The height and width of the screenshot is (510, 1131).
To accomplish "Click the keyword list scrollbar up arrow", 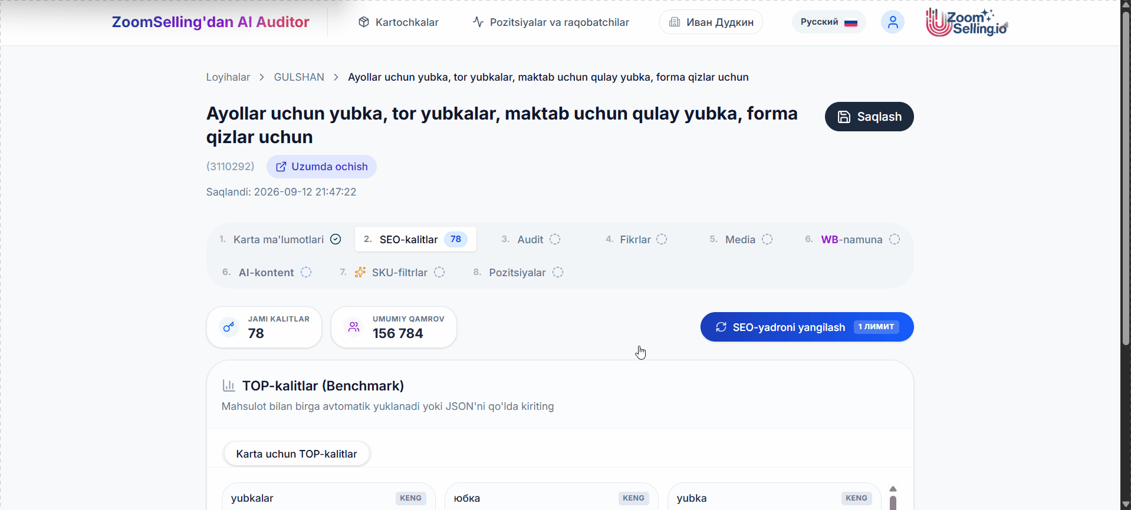I will [893, 489].
